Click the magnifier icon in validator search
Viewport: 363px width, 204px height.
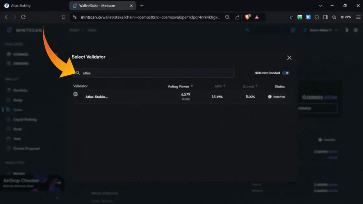78,73
